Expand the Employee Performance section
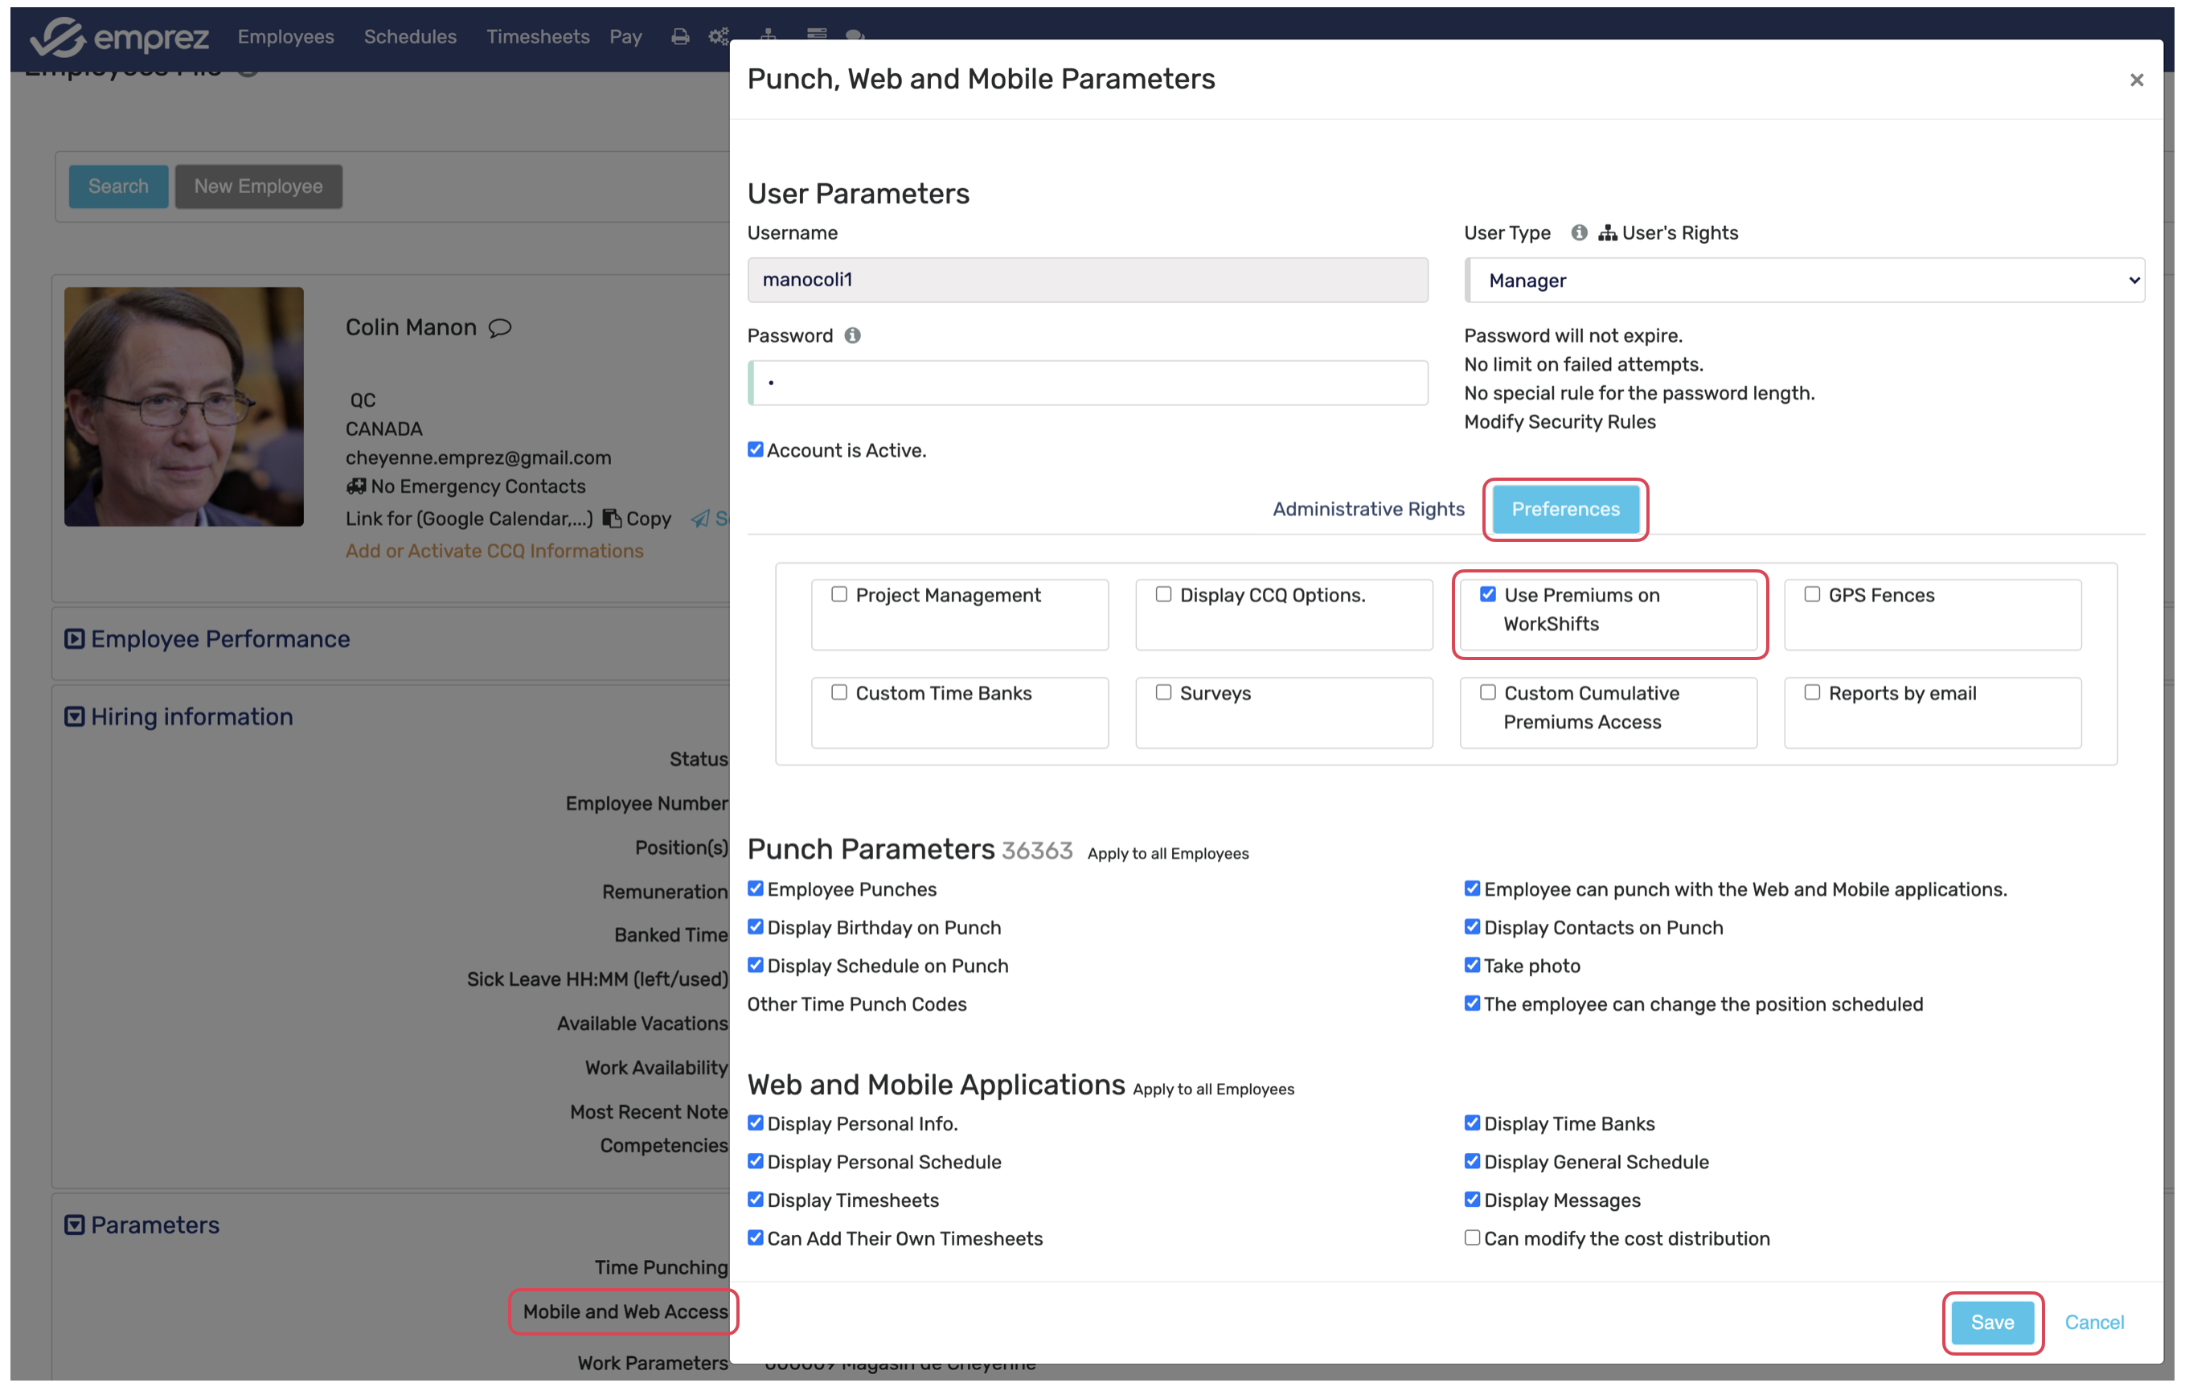This screenshot has width=2185, height=1391. [75, 638]
